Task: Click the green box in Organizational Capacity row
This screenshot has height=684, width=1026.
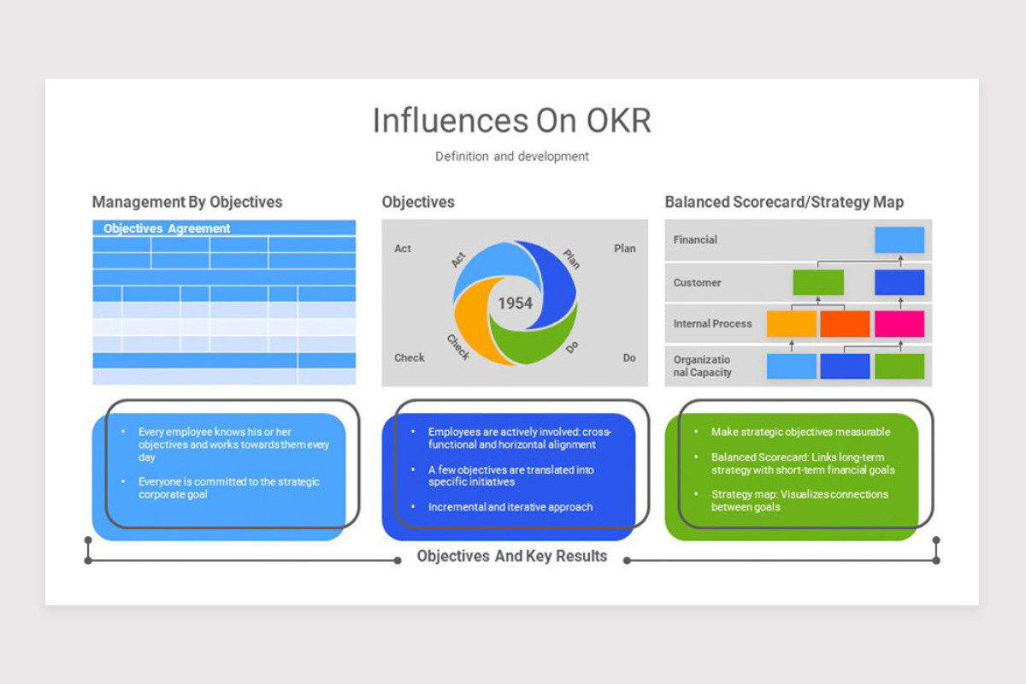Action: click(x=899, y=366)
